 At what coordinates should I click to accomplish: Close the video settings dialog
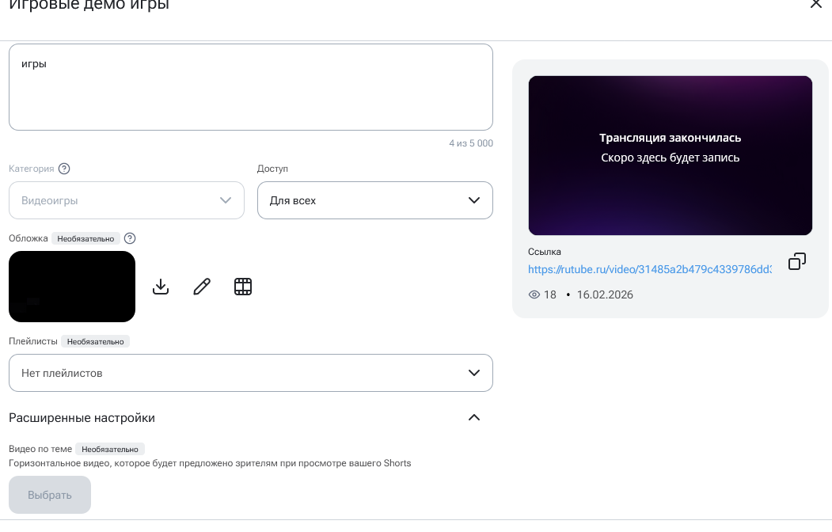point(816,4)
